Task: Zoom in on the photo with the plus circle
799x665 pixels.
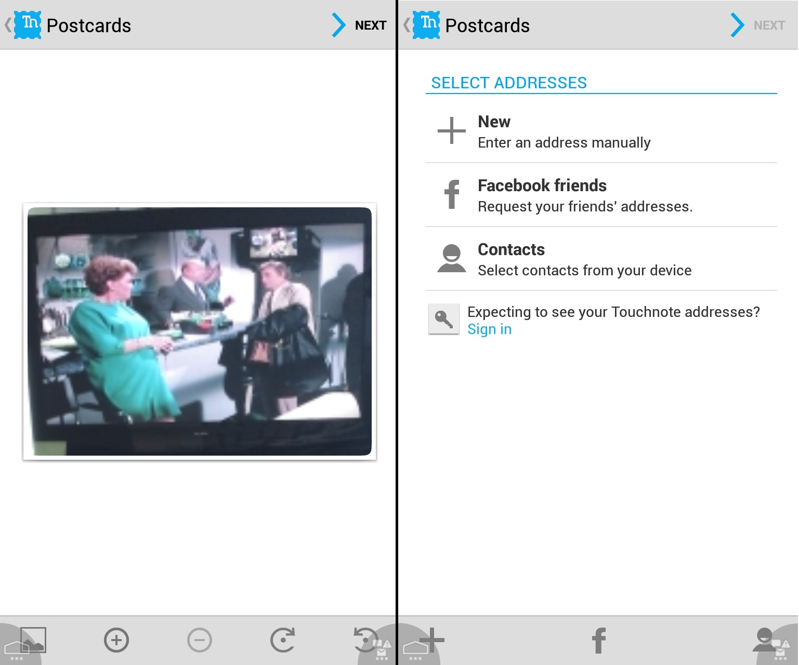Action: coord(116,640)
